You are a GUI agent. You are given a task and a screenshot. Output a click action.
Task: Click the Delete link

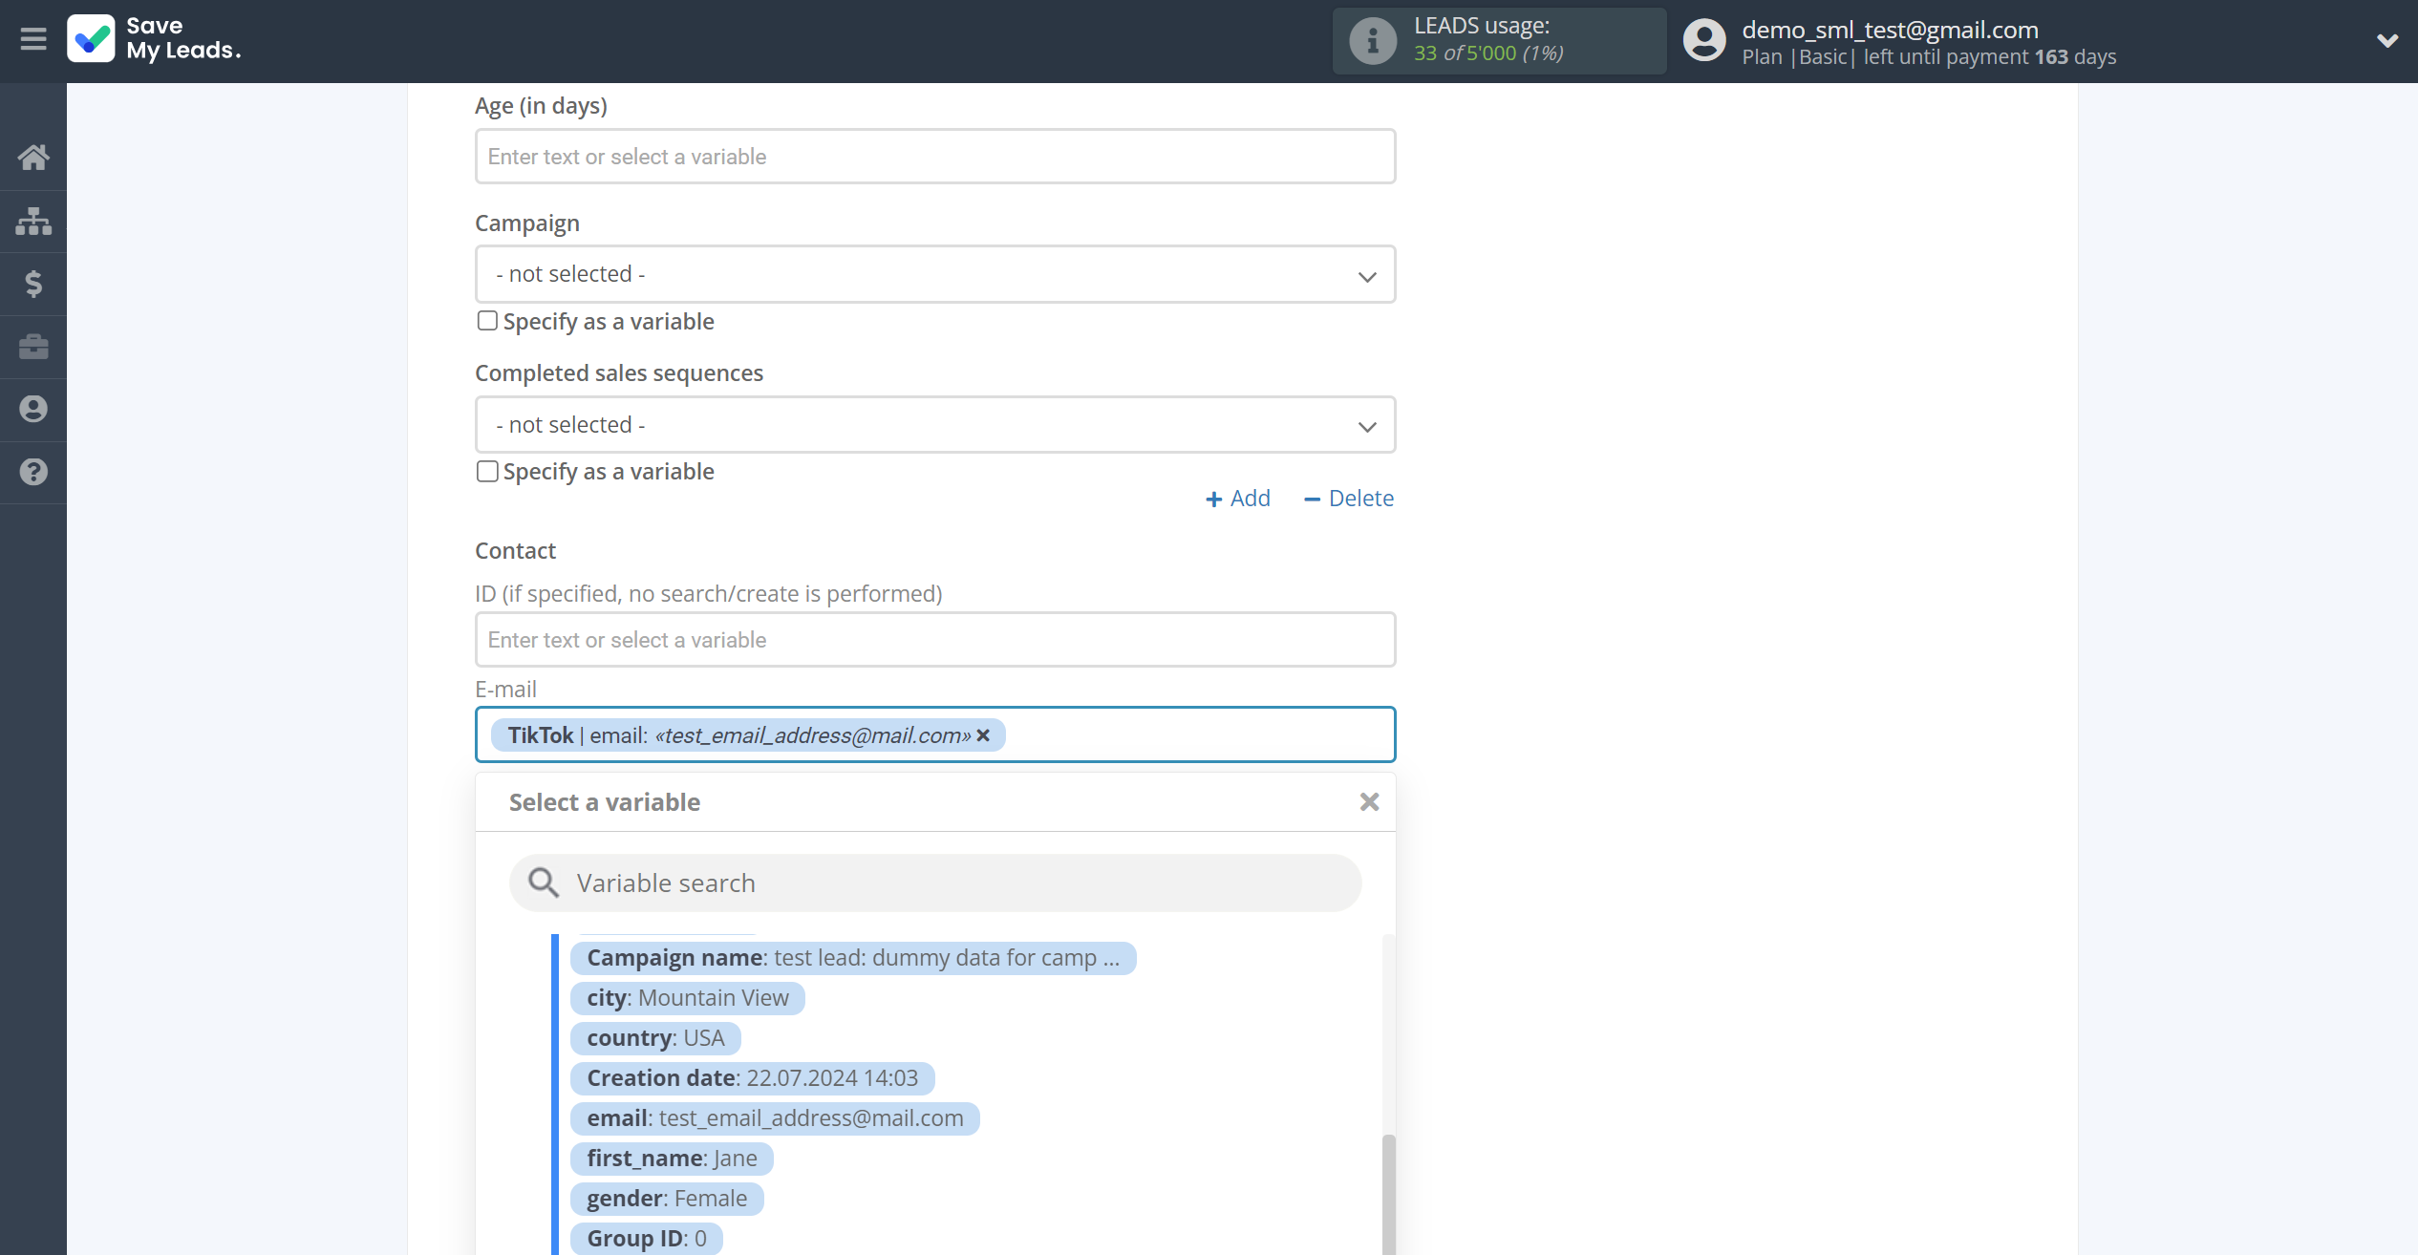click(x=1349, y=499)
